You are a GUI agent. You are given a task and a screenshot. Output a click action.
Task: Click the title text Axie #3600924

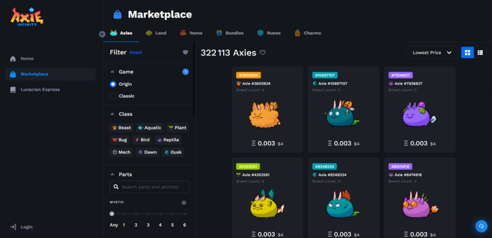256,83
